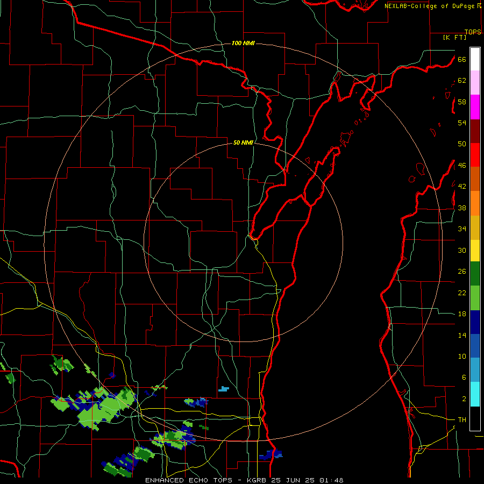Pick the sky blue legend swatch
This screenshot has width=484, height=484.
tap(475, 370)
